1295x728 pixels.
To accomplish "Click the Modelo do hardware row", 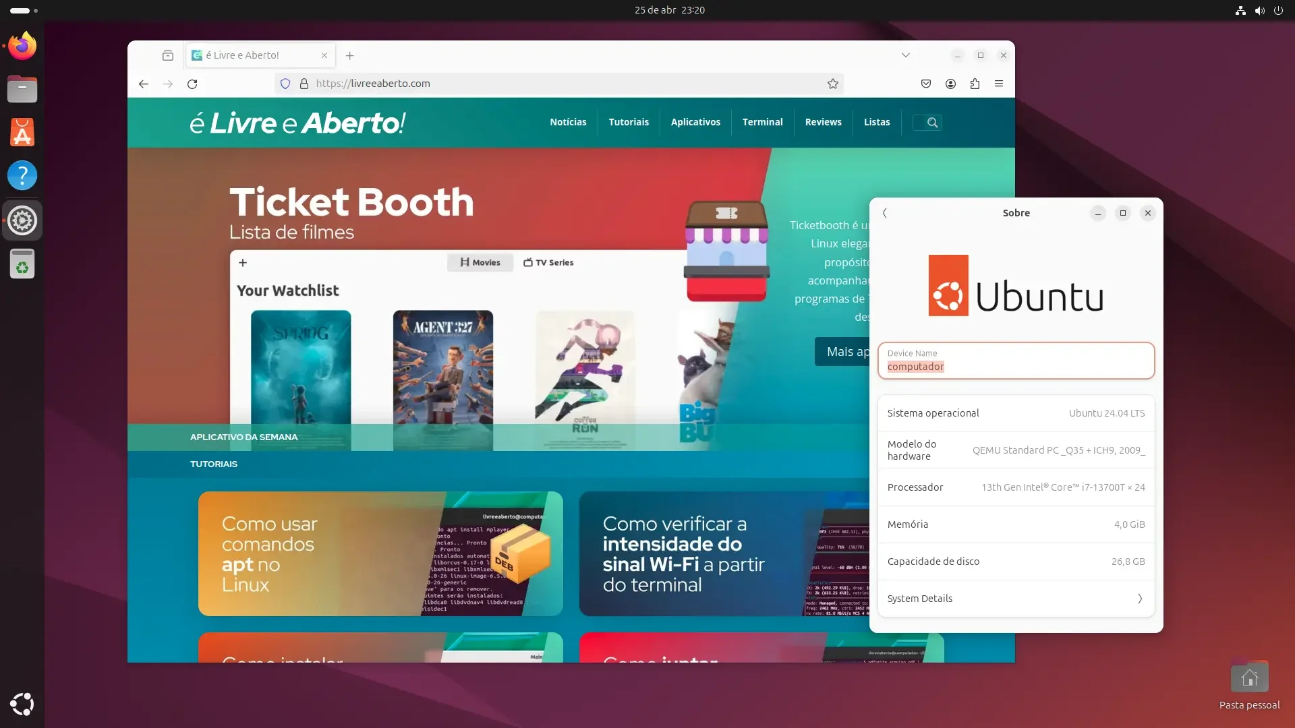I will [x=1016, y=450].
